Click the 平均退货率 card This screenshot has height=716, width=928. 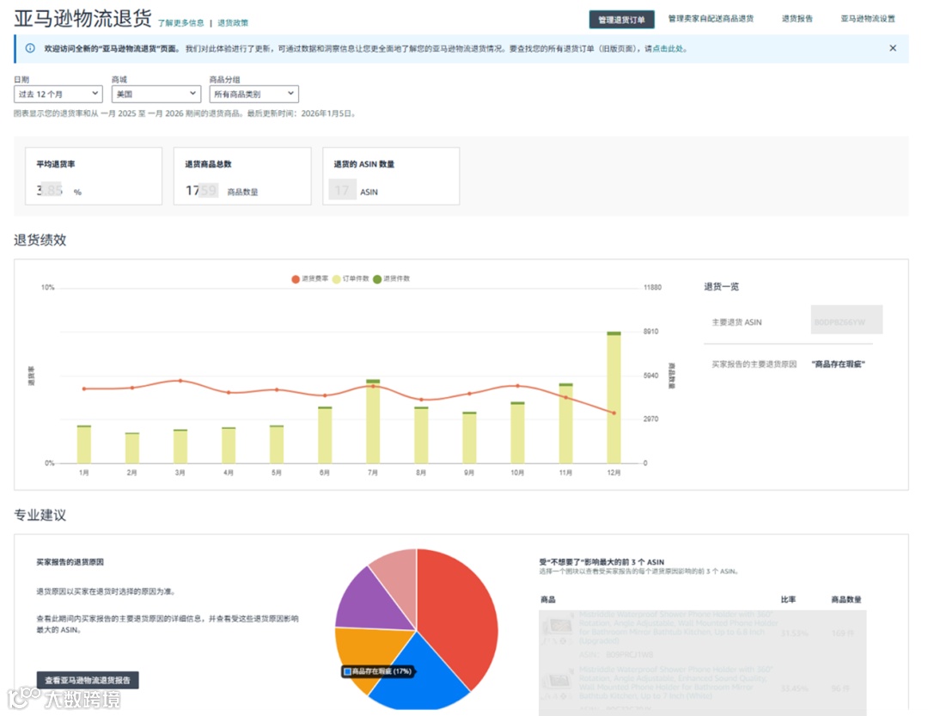click(x=94, y=176)
